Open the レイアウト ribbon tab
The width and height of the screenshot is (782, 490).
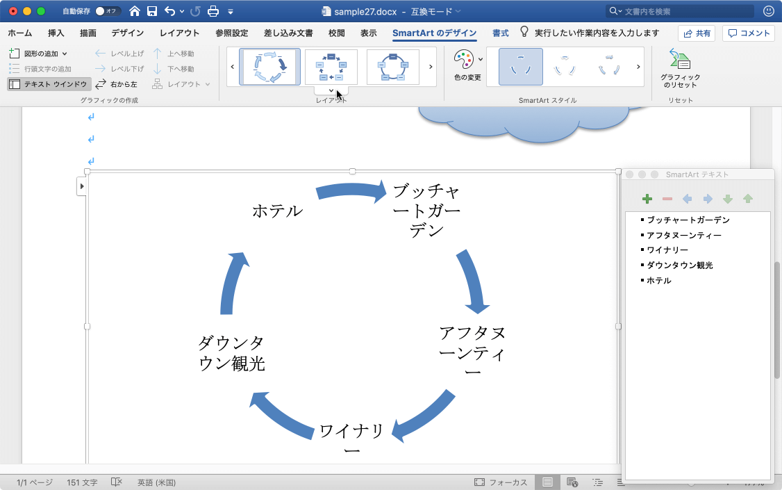click(180, 33)
